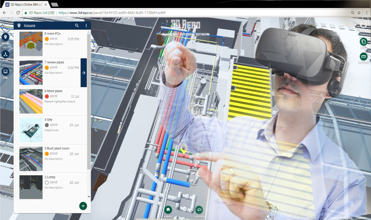
Task: Open '3 Roof plant room' issue
Action: pos(53,158)
